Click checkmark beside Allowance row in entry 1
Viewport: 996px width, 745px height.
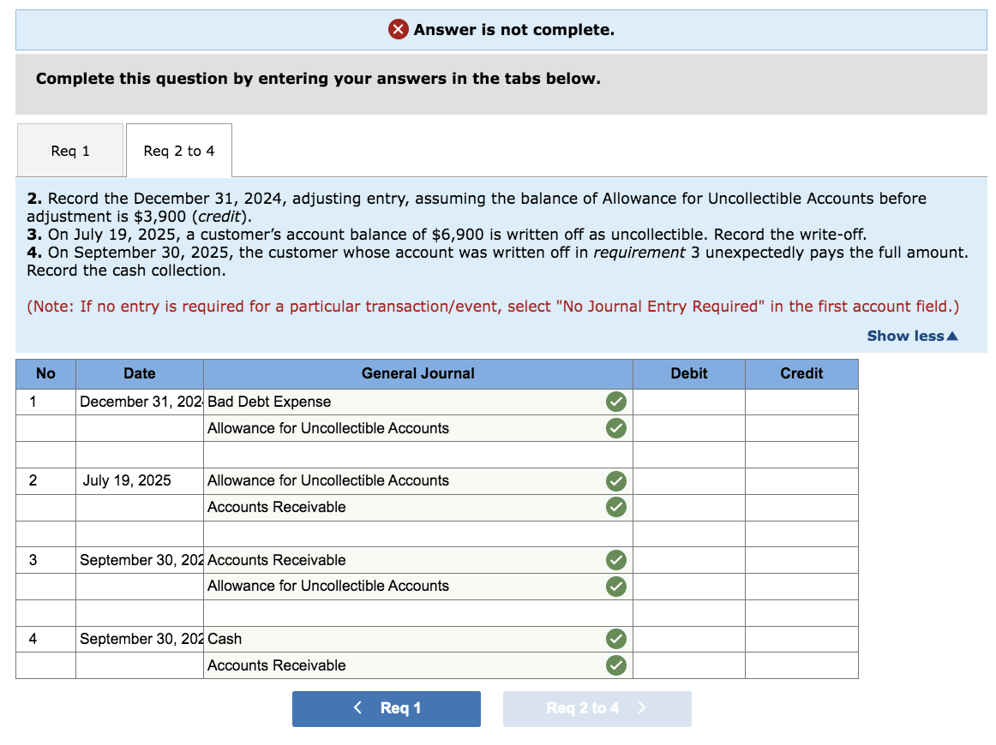pyautogui.click(x=615, y=428)
